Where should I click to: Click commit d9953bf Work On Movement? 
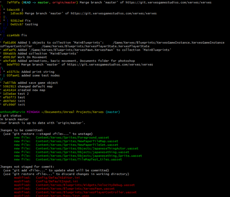point(25,57)
